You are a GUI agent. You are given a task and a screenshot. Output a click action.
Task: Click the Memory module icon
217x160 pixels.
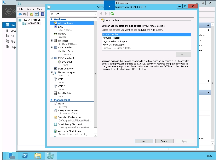[x=55, y=34]
